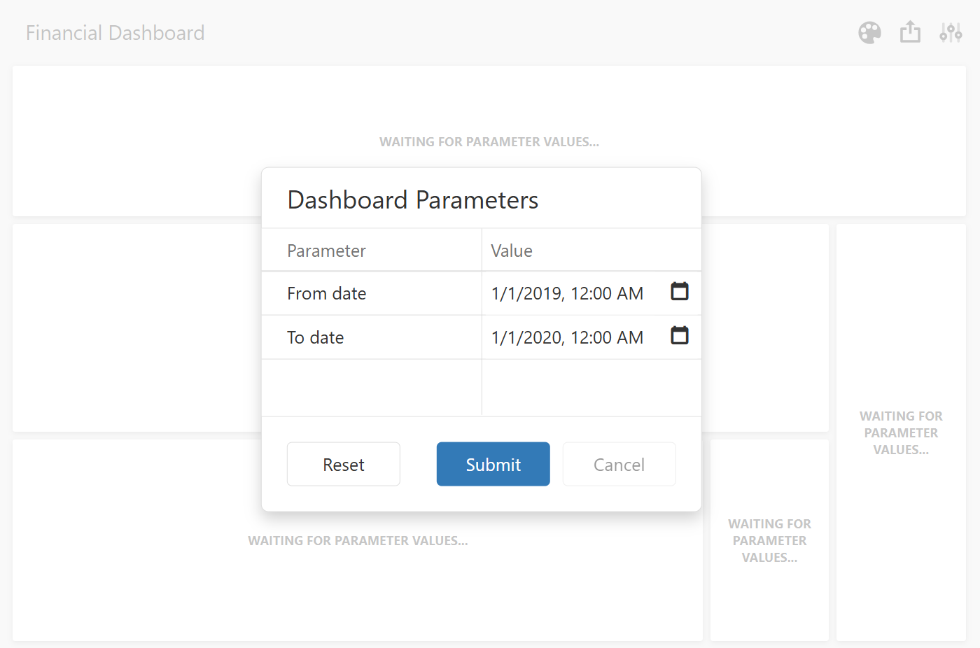980x648 pixels.
Task: Click the narrow middle waiting panel
Action: pos(769,540)
